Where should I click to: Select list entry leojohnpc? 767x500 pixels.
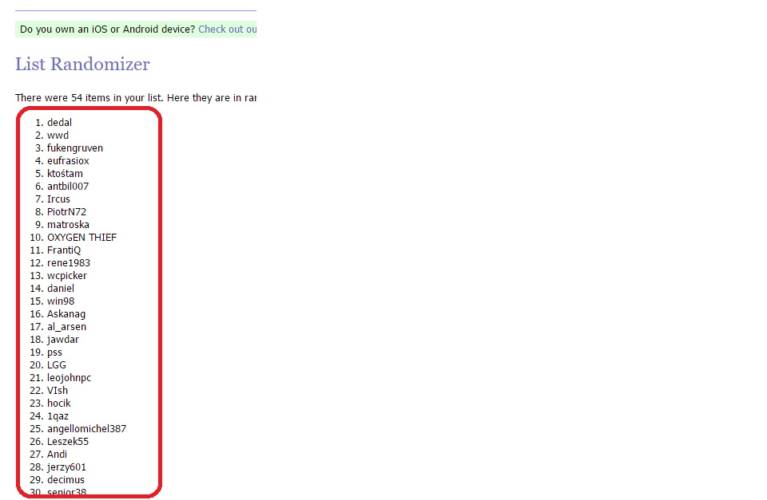(x=69, y=377)
